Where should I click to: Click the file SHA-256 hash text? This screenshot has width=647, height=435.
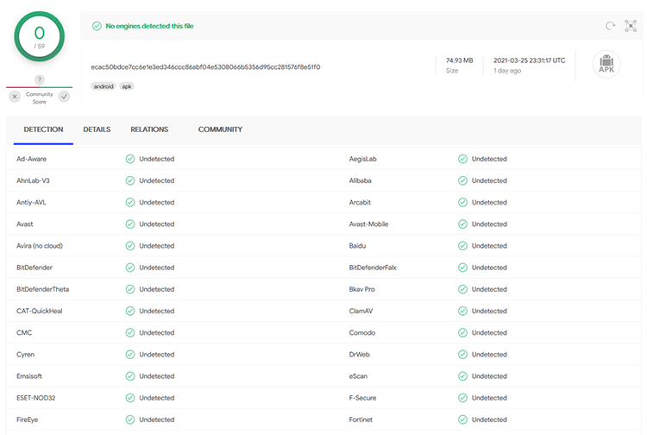pyautogui.click(x=205, y=66)
